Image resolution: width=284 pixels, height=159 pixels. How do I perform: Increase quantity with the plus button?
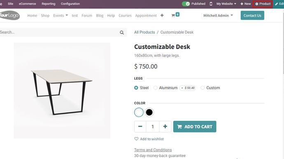point(165,127)
